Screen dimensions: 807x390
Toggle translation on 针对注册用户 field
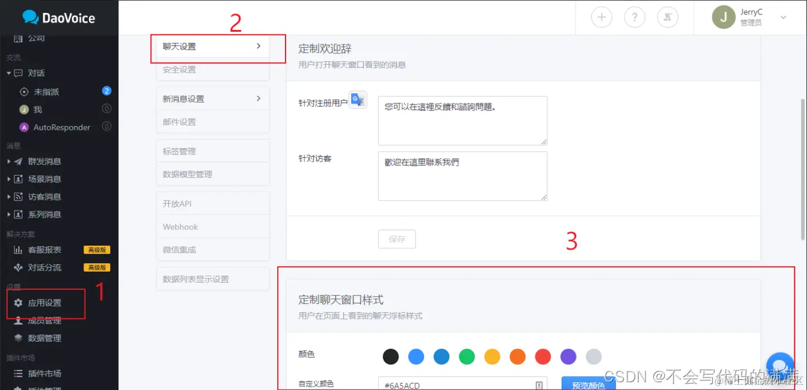pos(357,100)
